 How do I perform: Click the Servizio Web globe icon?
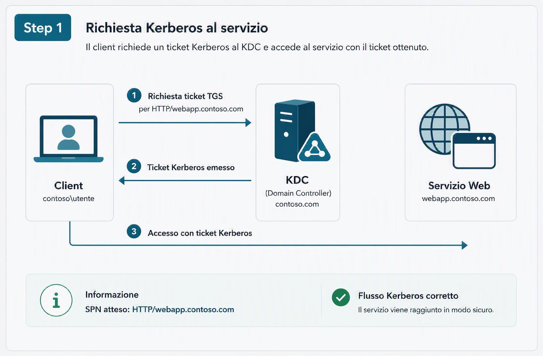pyautogui.click(x=457, y=136)
